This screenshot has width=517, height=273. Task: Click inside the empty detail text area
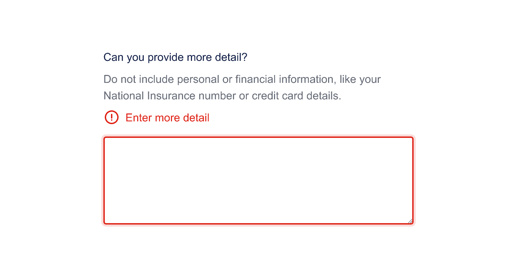[x=258, y=180]
